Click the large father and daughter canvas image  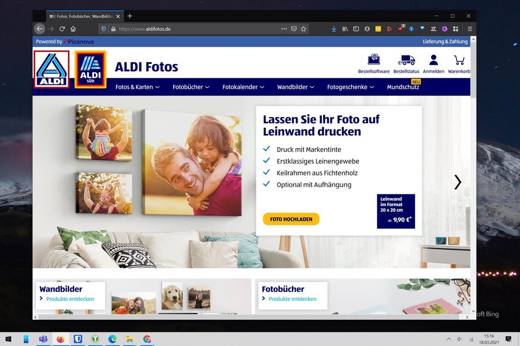(x=192, y=163)
